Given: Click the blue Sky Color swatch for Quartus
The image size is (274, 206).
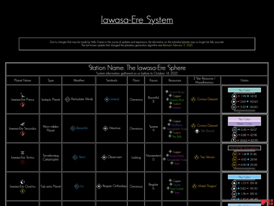Looking at the screenshot, I should [244, 177].
